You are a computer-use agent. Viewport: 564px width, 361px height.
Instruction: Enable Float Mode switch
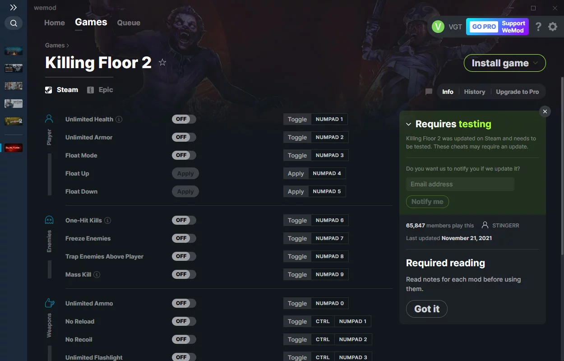point(184,155)
